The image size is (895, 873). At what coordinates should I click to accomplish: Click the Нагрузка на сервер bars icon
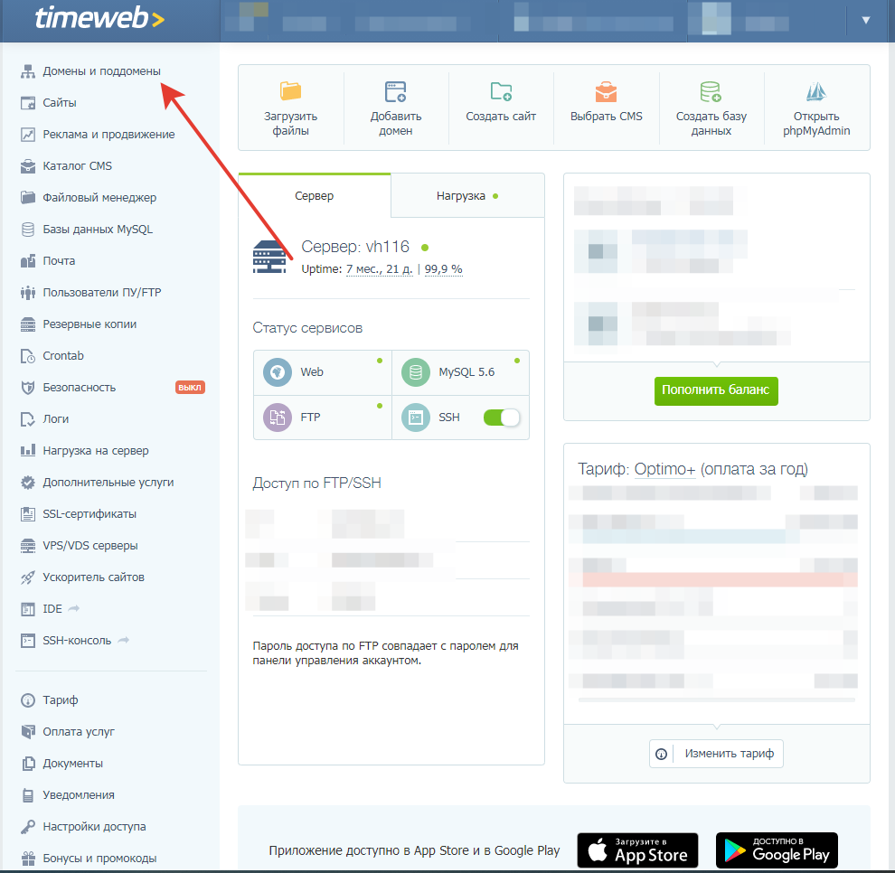coord(27,451)
